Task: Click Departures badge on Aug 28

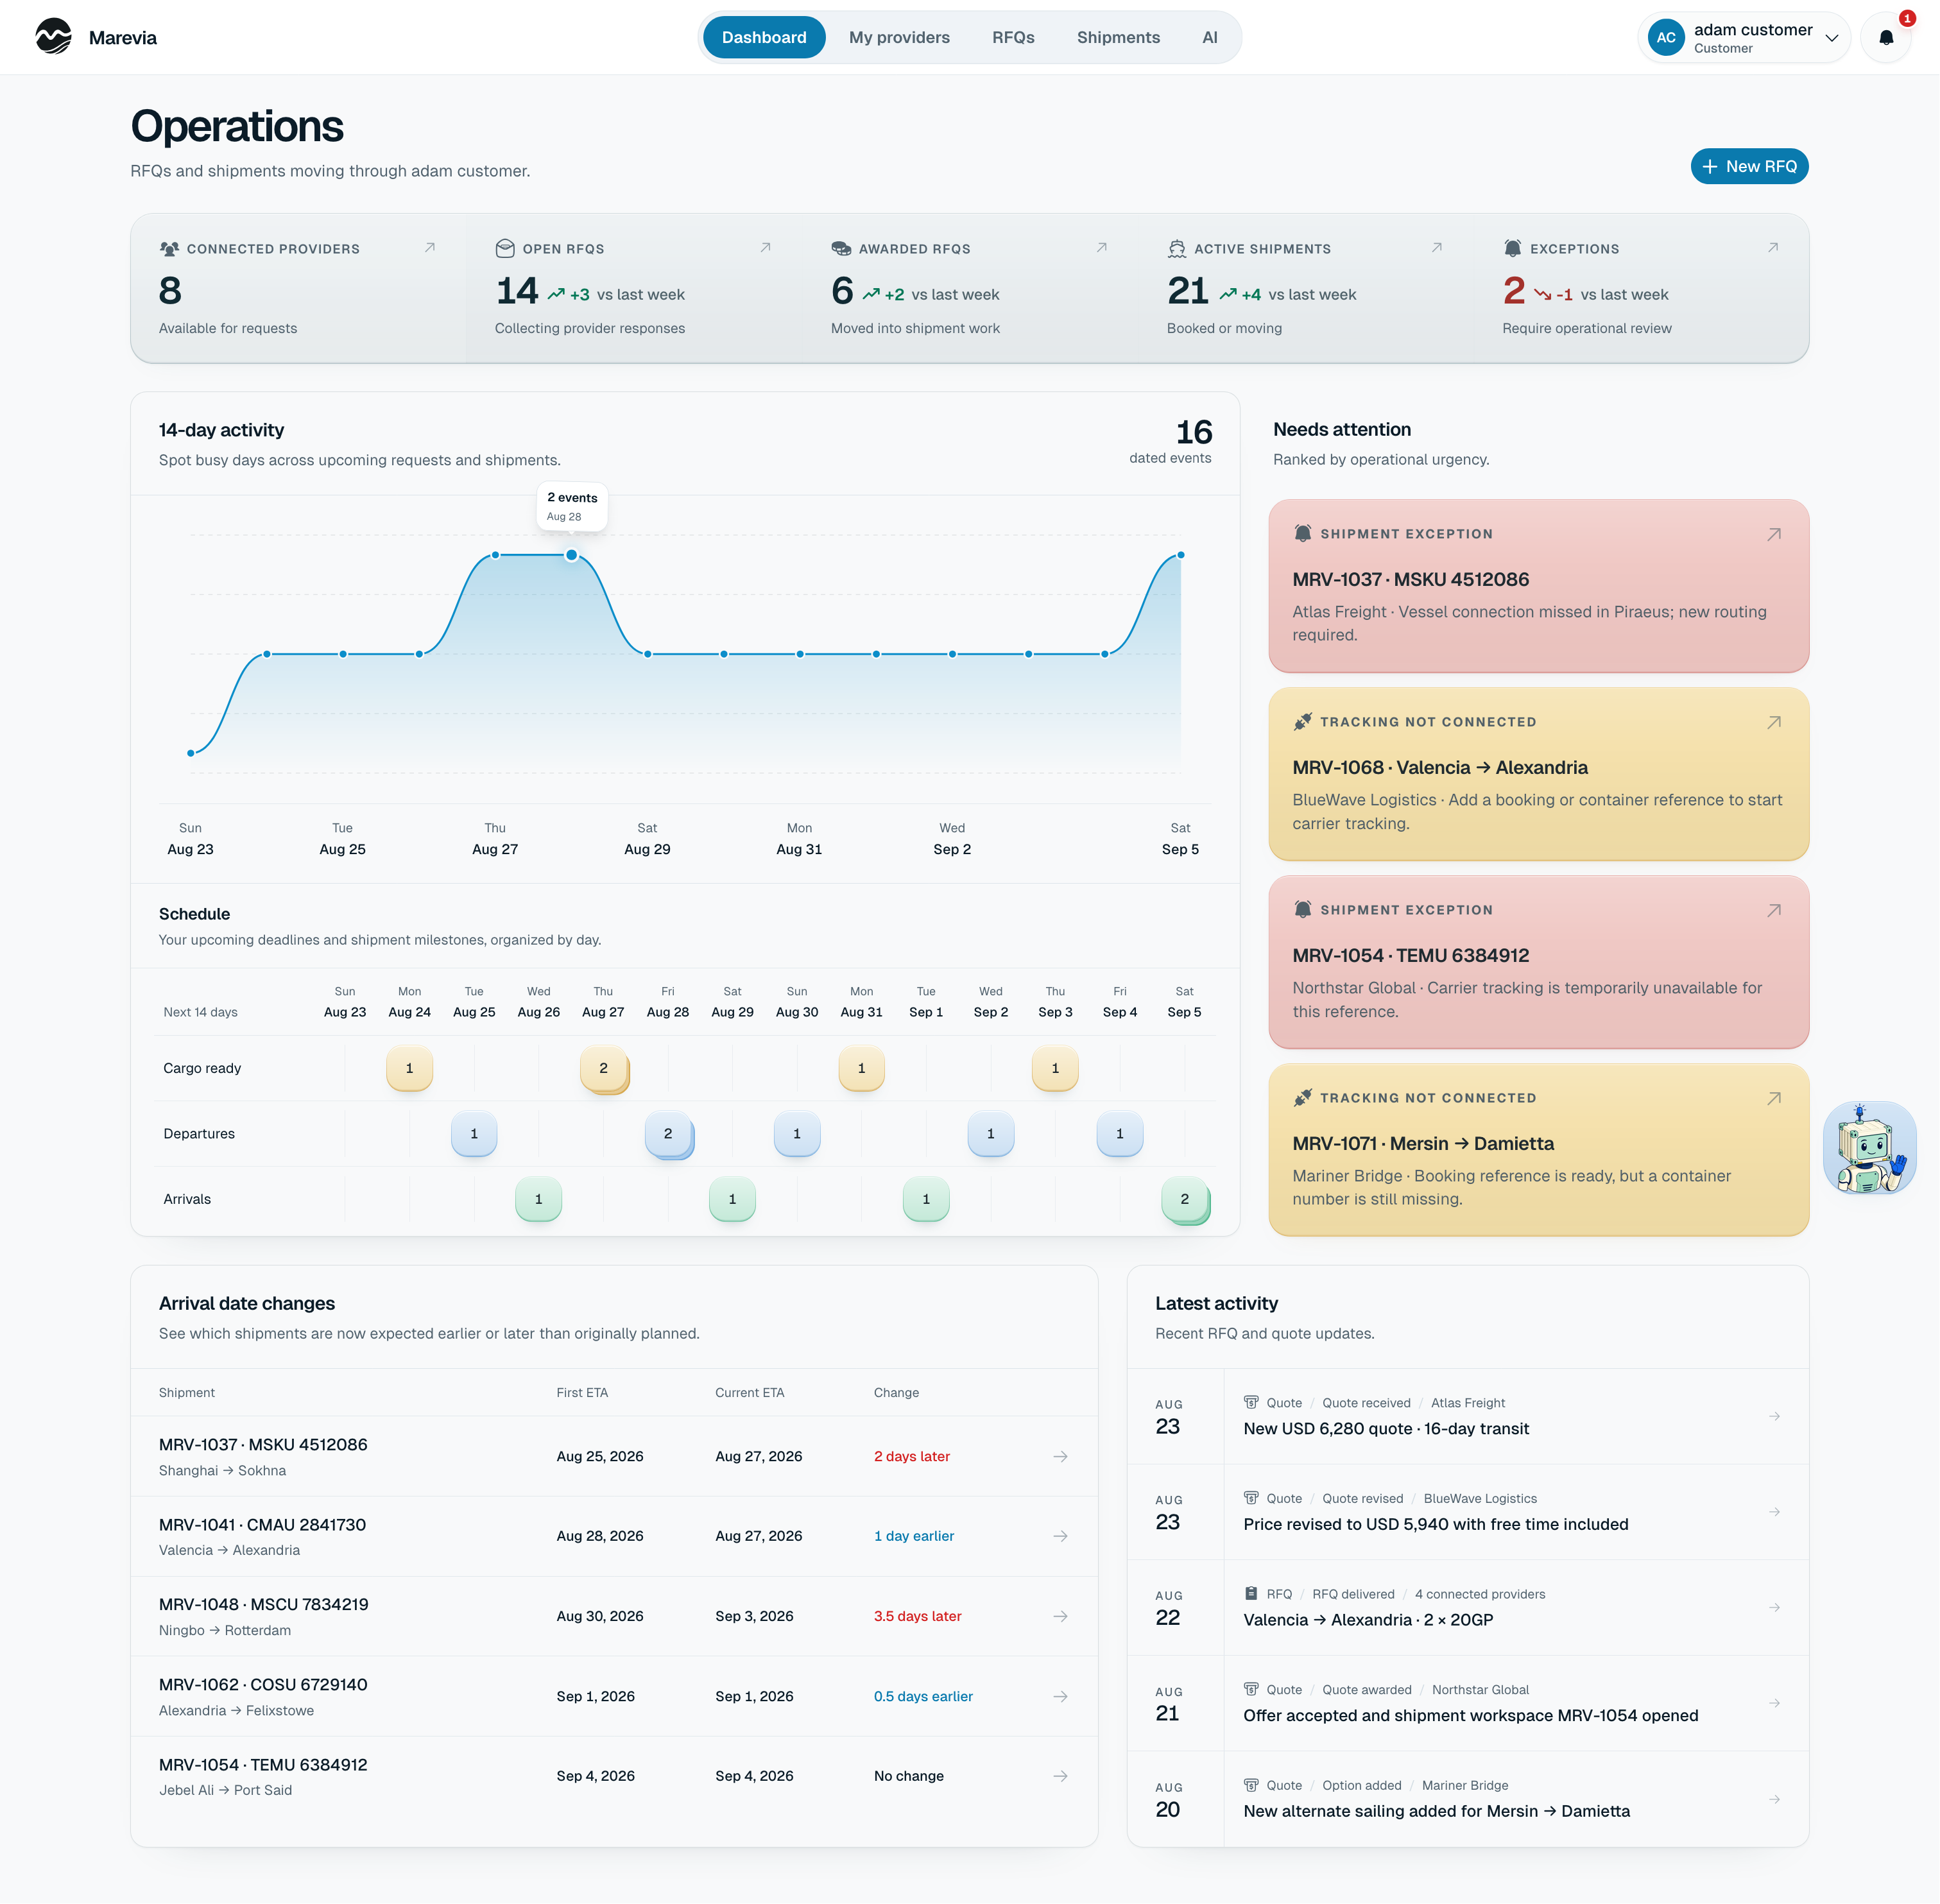Action: click(x=668, y=1133)
